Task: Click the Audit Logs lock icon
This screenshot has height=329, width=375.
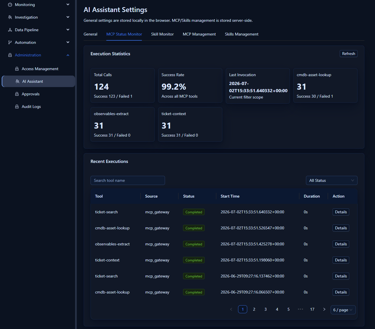Action: pyautogui.click(x=17, y=107)
